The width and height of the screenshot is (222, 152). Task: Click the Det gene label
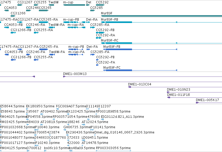(x=89, y=2)
